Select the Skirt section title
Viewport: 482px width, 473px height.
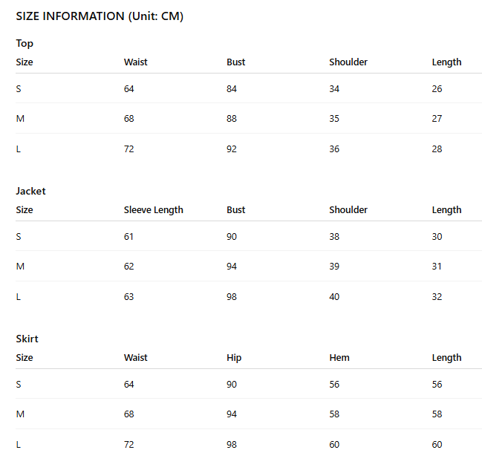pyautogui.click(x=27, y=339)
